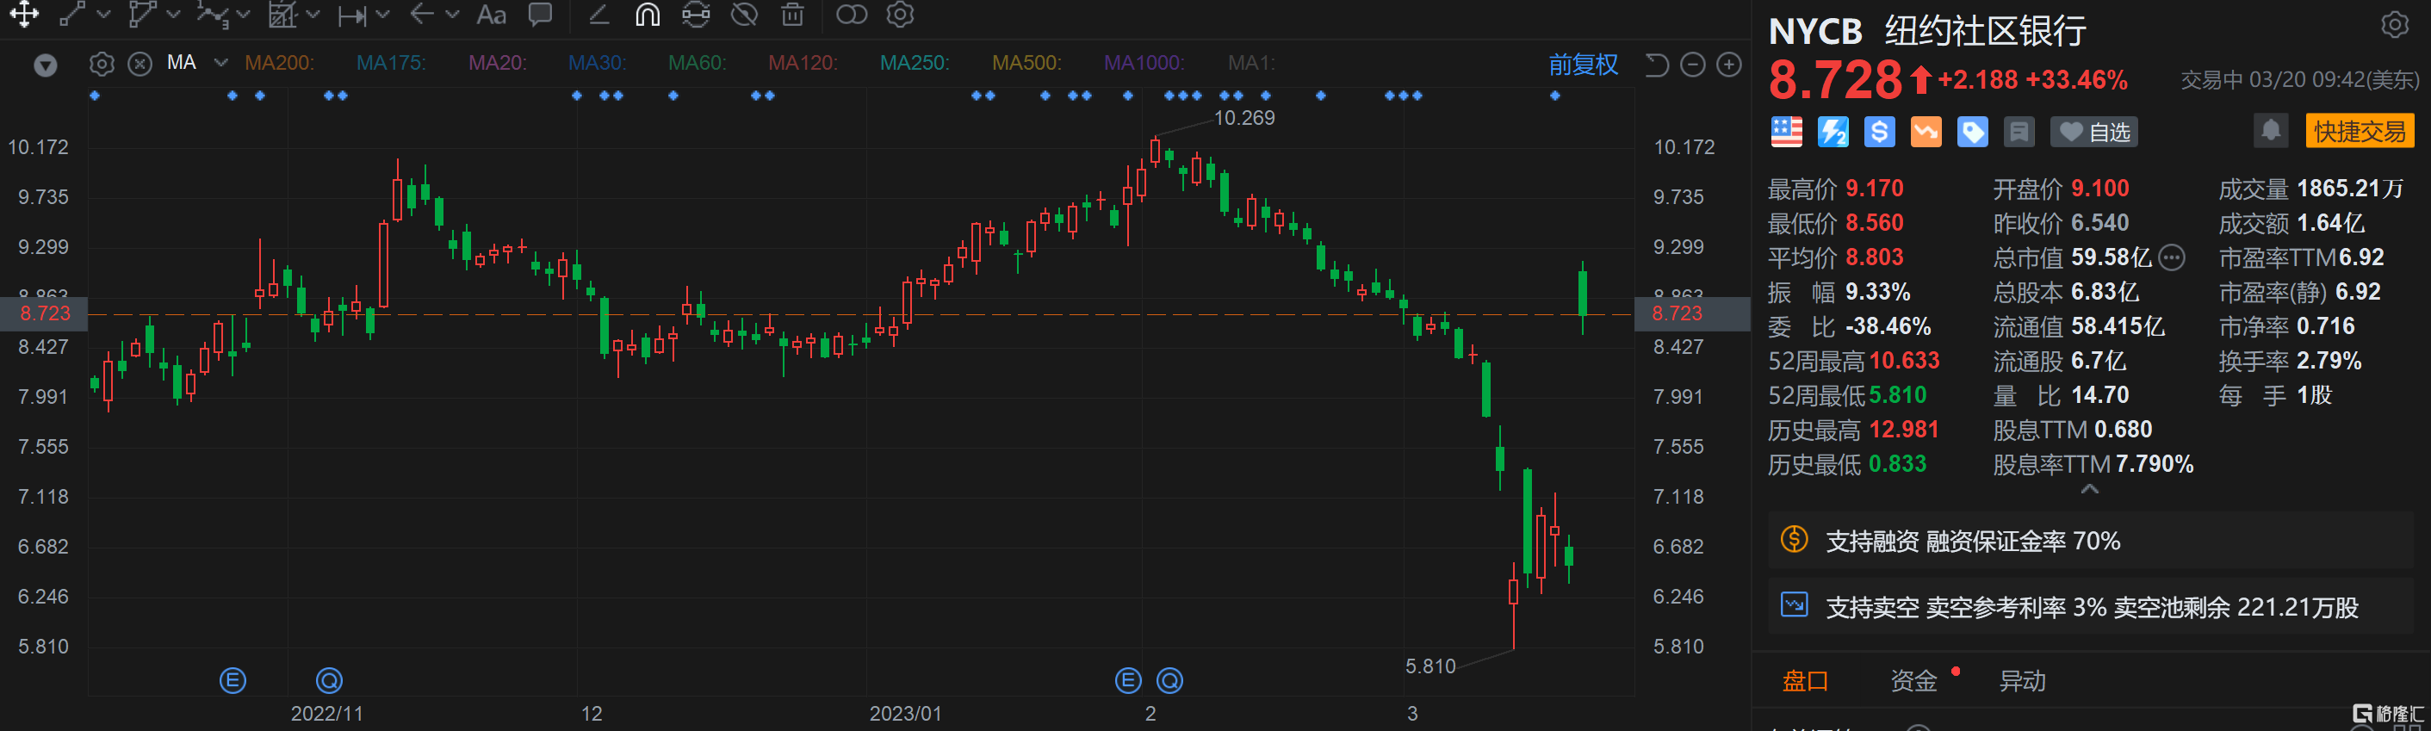This screenshot has width=2431, height=731.
Task: Switch to the 盘口 tab
Action: 1804,681
